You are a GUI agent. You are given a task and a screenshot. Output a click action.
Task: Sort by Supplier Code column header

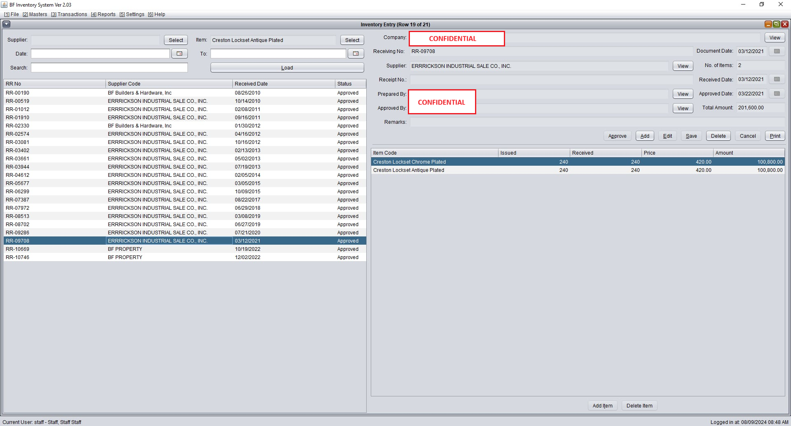[169, 84]
